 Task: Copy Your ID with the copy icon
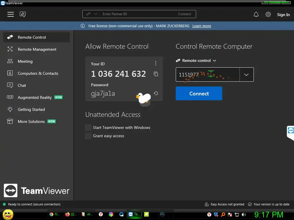click(x=156, y=74)
